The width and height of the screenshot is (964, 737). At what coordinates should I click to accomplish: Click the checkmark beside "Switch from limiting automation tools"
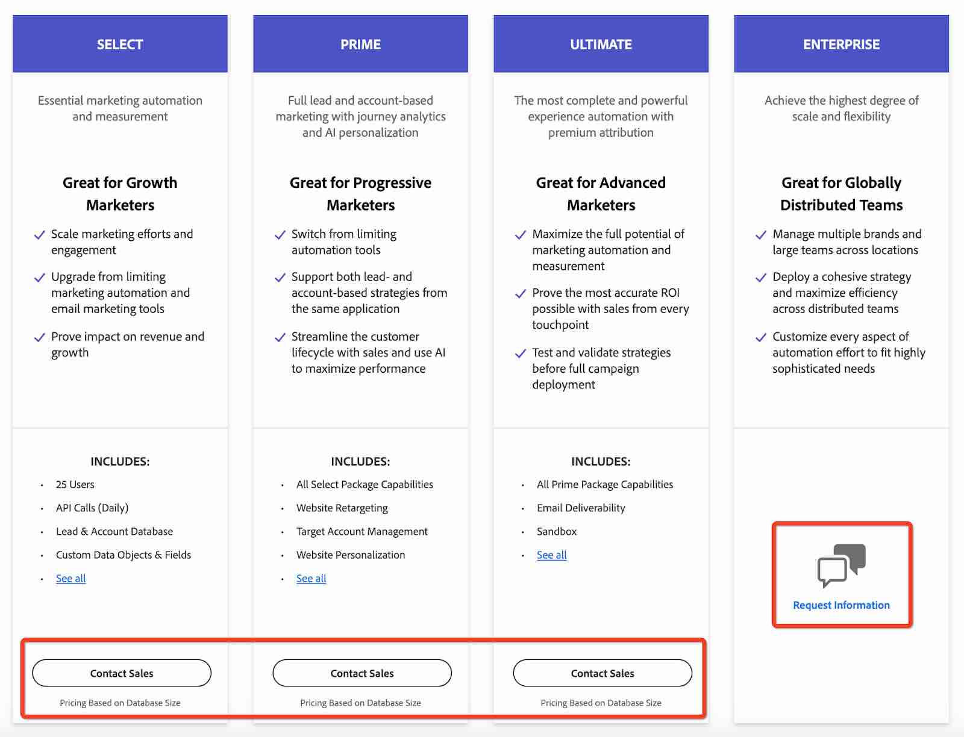280,235
